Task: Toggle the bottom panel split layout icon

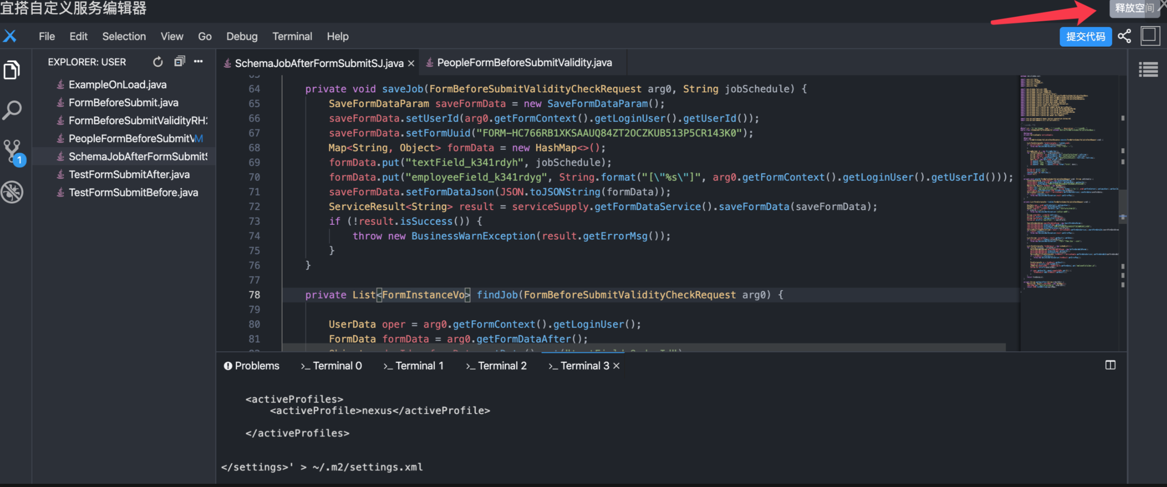Action: coord(1110,365)
